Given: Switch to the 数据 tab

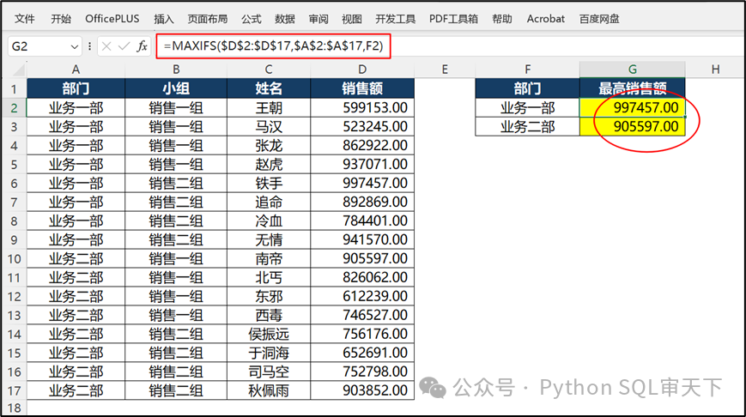Looking at the screenshot, I should [x=285, y=18].
